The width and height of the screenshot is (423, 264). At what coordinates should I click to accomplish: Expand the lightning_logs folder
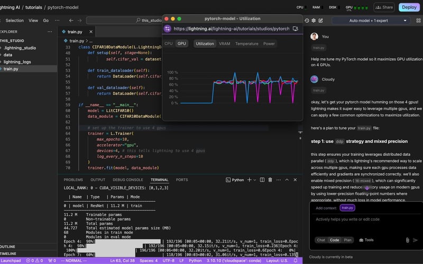click(17, 62)
